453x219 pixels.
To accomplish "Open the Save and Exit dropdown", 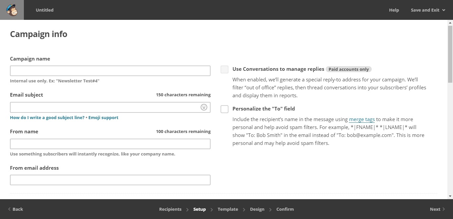I will click(x=428, y=10).
